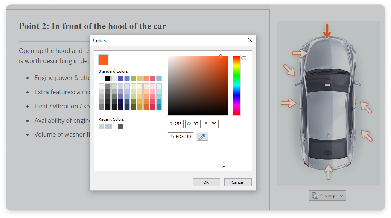Select the cyan standard color swatch
Screen dimensions: 391x218
coord(159,78)
